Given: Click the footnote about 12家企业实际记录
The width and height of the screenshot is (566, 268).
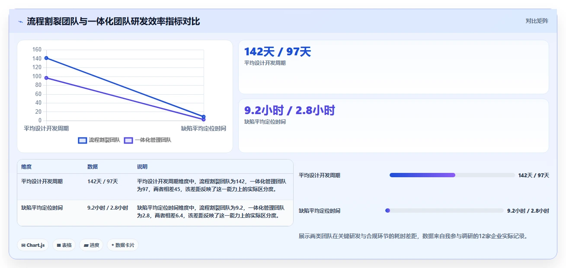Looking at the screenshot, I should tap(413, 236).
